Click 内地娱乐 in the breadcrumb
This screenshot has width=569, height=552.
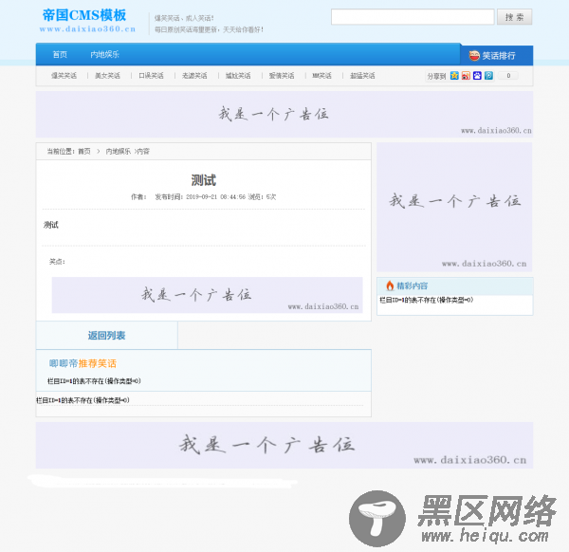point(118,152)
